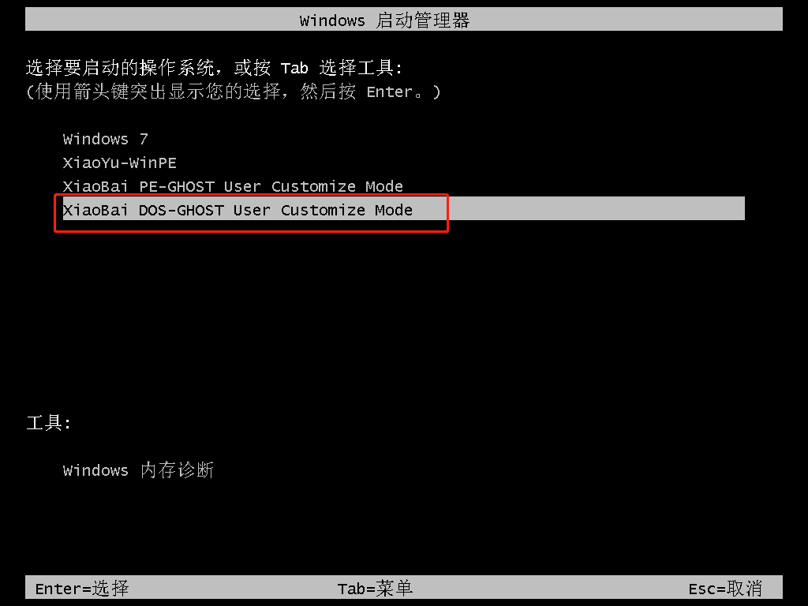Viewport: 808px width, 606px height.
Task: Click the 然后按 text before Enter
Action: (x=327, y=92)
